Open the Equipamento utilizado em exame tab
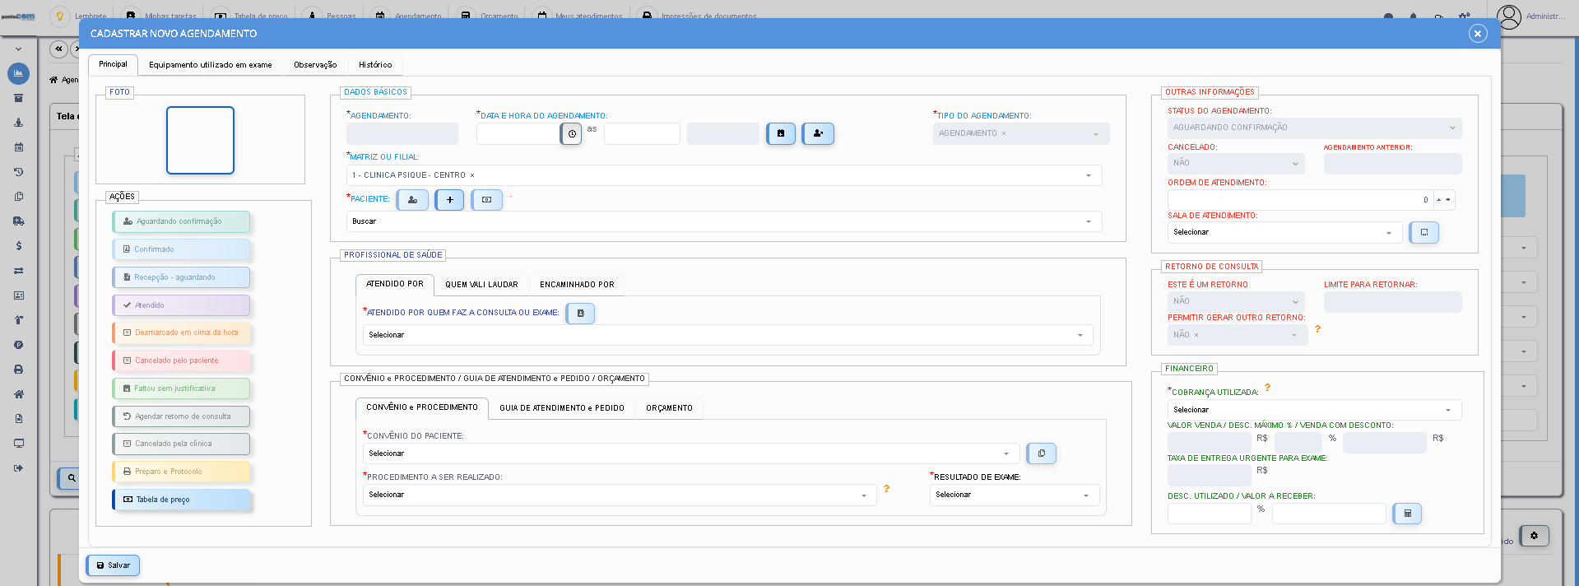This screenshot has height=586, width=1579. click(210, 65)
